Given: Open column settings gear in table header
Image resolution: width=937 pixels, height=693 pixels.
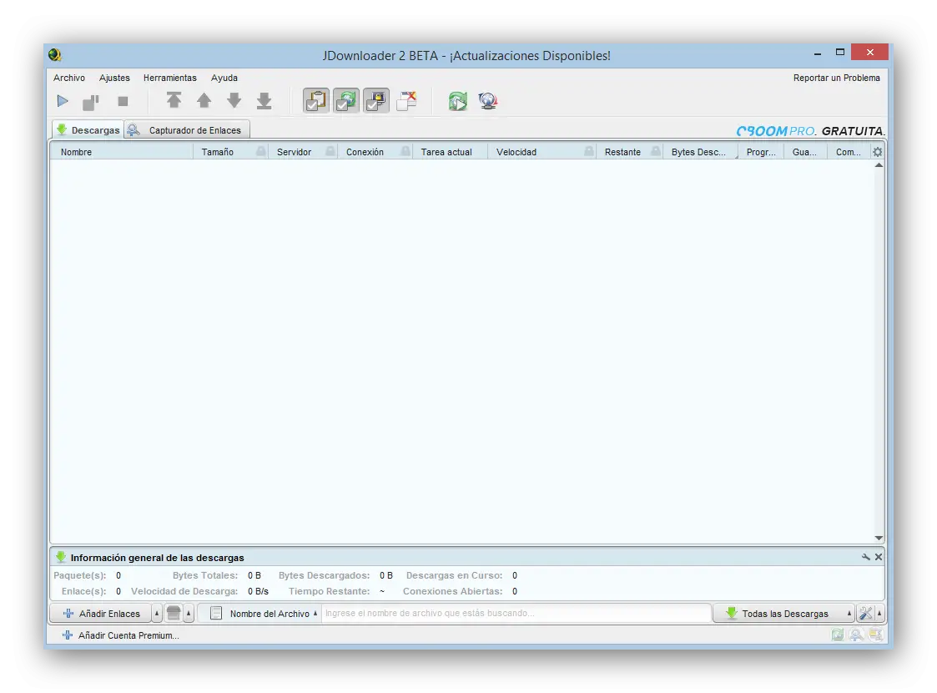Looking at the screenshot, I should click(877, 152).
